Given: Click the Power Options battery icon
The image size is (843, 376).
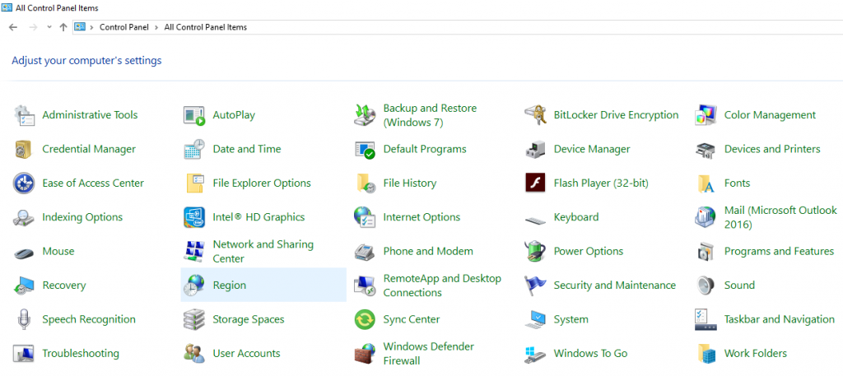Looking at the screenshot, I should (x=535, y=252).
